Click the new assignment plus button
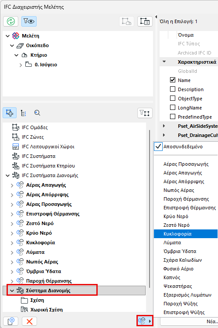Viewport: 218px width, 328px height. pos(11,321)
